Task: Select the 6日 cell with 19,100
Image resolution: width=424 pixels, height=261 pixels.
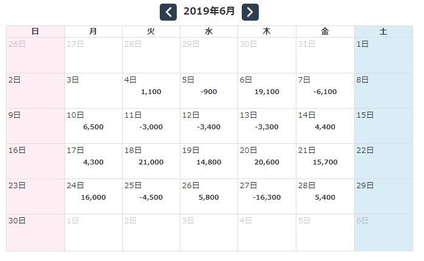Action: 267,91
